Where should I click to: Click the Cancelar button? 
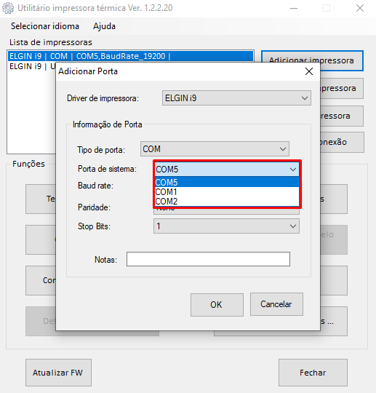[276, 304]
